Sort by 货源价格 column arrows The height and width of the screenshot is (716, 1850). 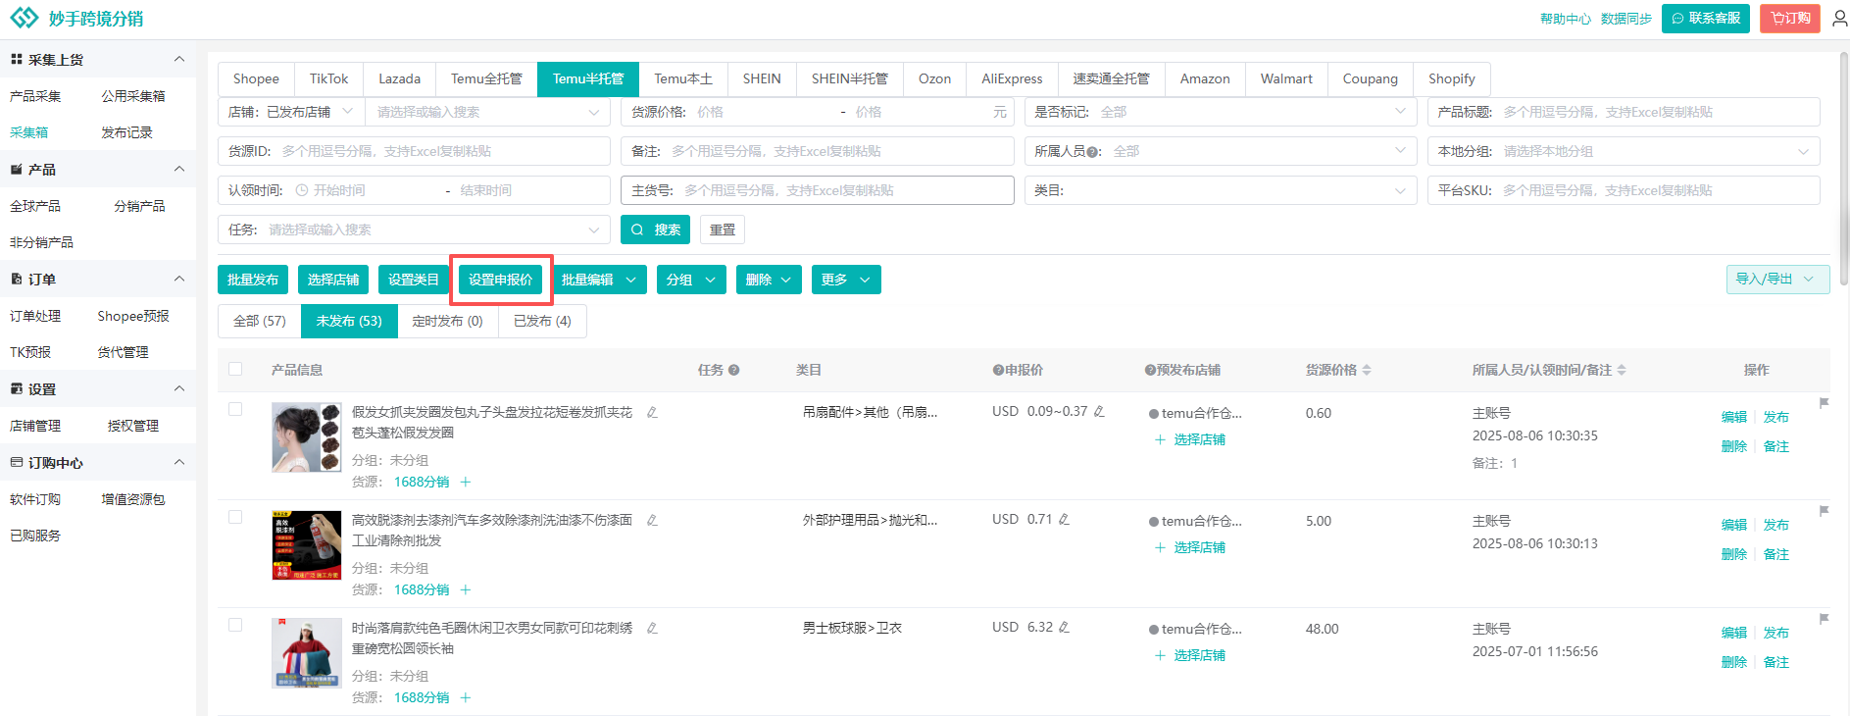tap(1367, 371)
